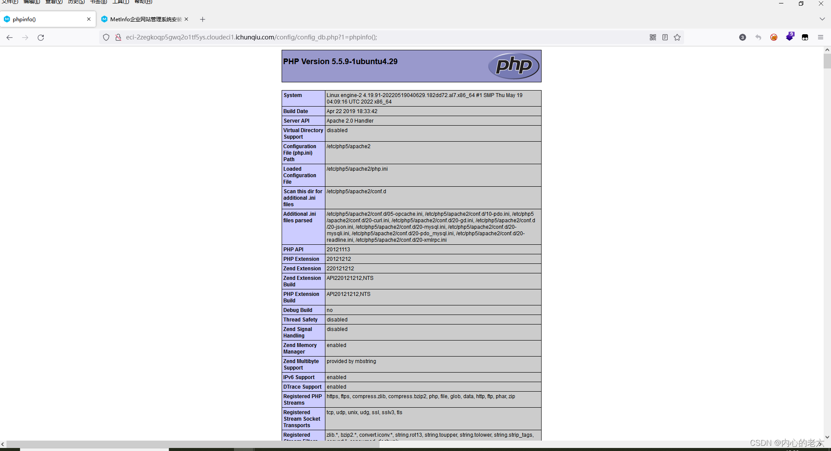Click the Apache 2.0 Handler value
831x451 pixels.
point(350,121)
